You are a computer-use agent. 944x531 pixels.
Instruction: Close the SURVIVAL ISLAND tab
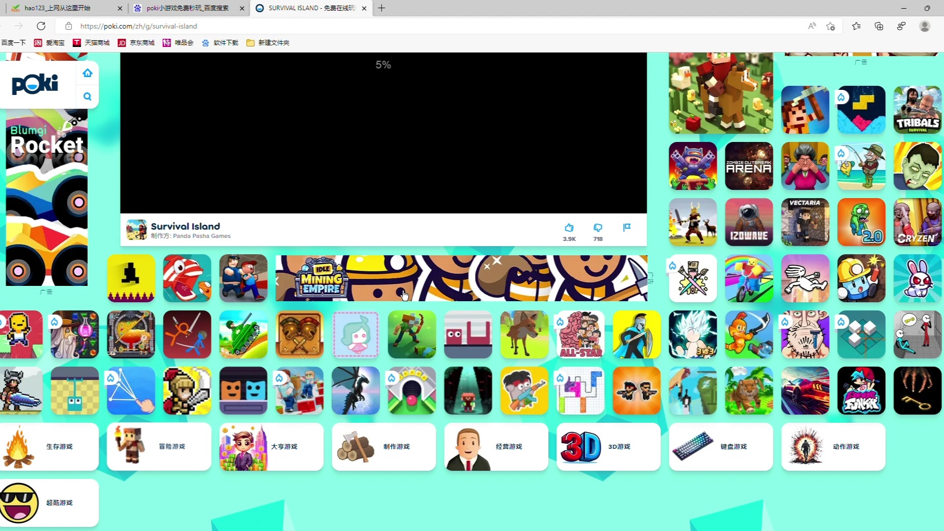pos(364,8)
